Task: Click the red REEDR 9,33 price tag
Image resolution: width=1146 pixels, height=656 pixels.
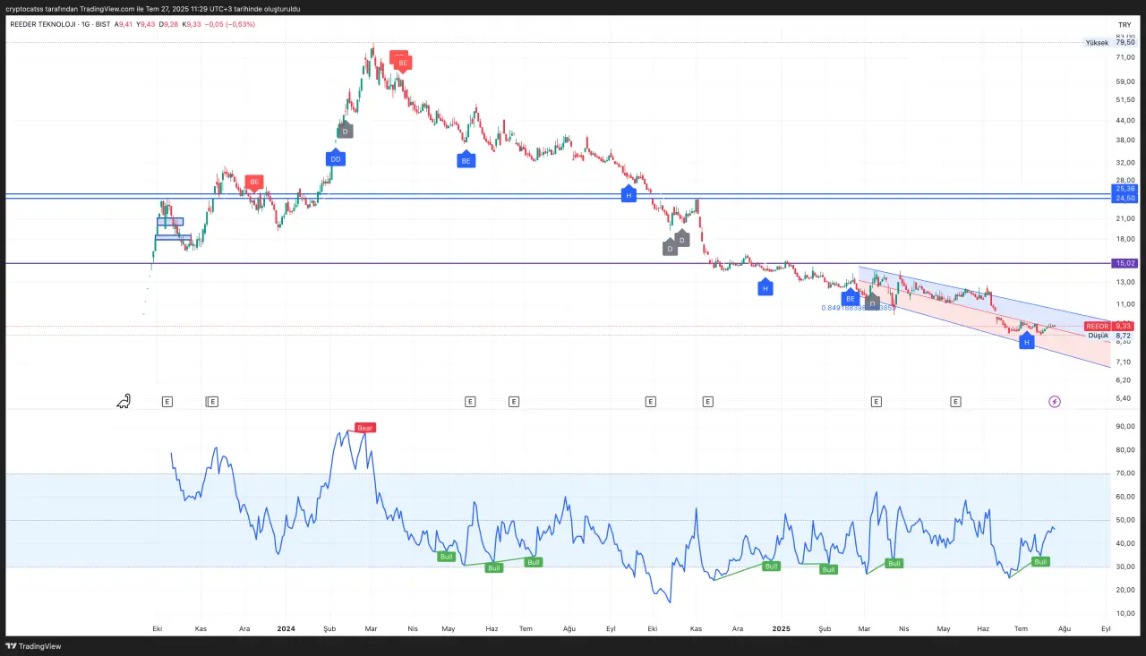Action: tap(1110, 327)
